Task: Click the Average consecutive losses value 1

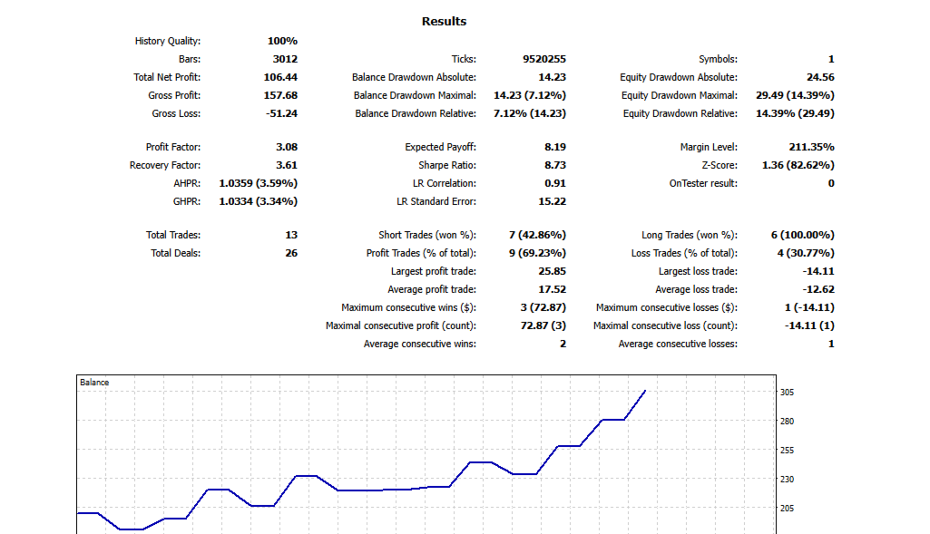Action: click(x=831, y=344)
